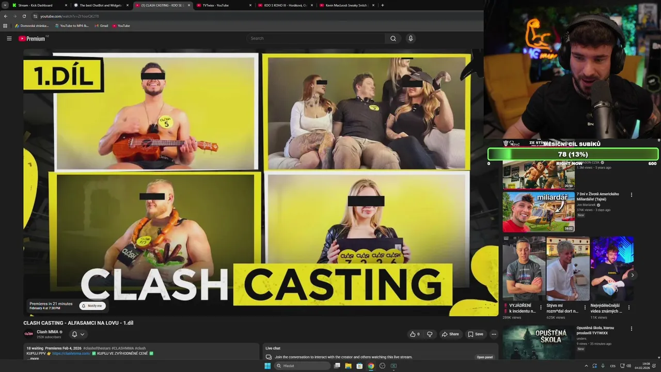Click Notify me on the premiere
Viewport: 661px width, 372px height.
[92, 306]
